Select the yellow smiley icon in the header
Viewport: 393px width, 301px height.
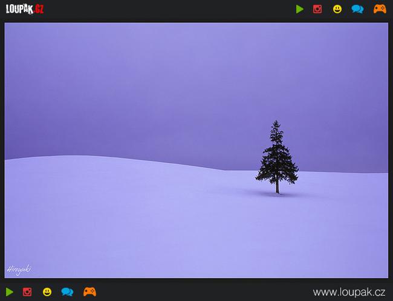[337, 9]
